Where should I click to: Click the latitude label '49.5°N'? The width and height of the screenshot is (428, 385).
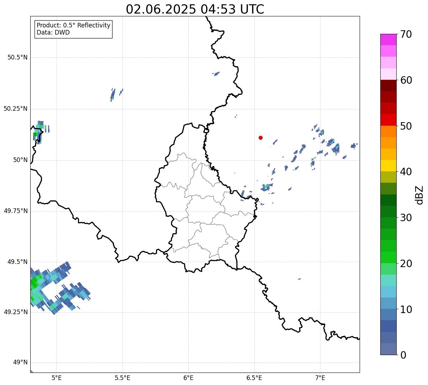17,262
